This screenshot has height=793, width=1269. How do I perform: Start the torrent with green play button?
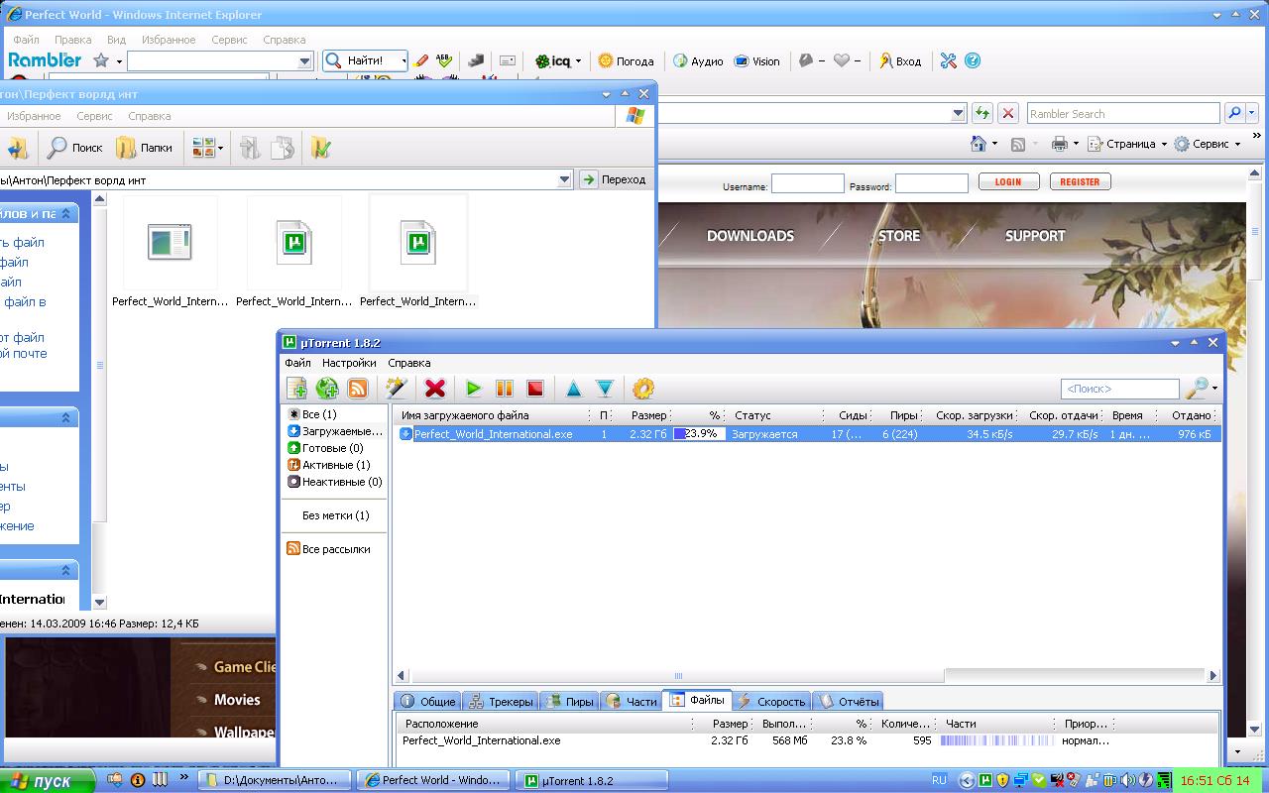tap(473, 389)
